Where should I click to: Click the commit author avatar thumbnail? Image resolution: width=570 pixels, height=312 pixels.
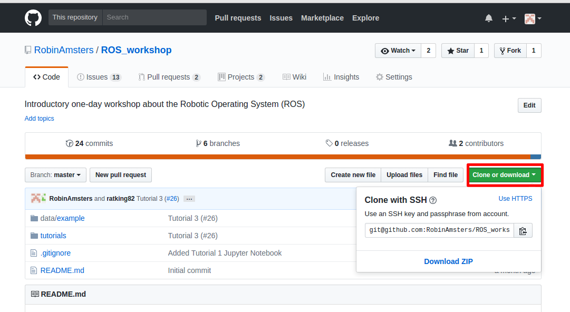[36, 198]
